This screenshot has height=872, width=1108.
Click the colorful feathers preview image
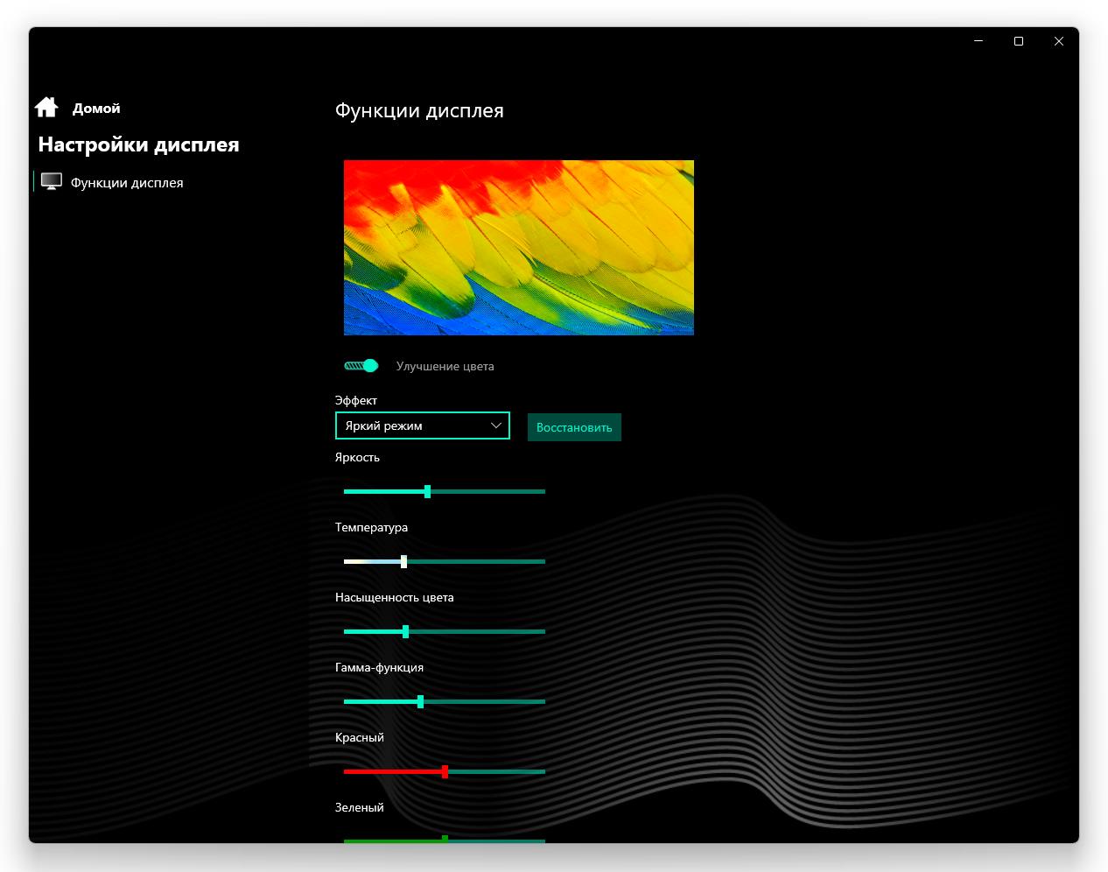[x=519, y=248]
